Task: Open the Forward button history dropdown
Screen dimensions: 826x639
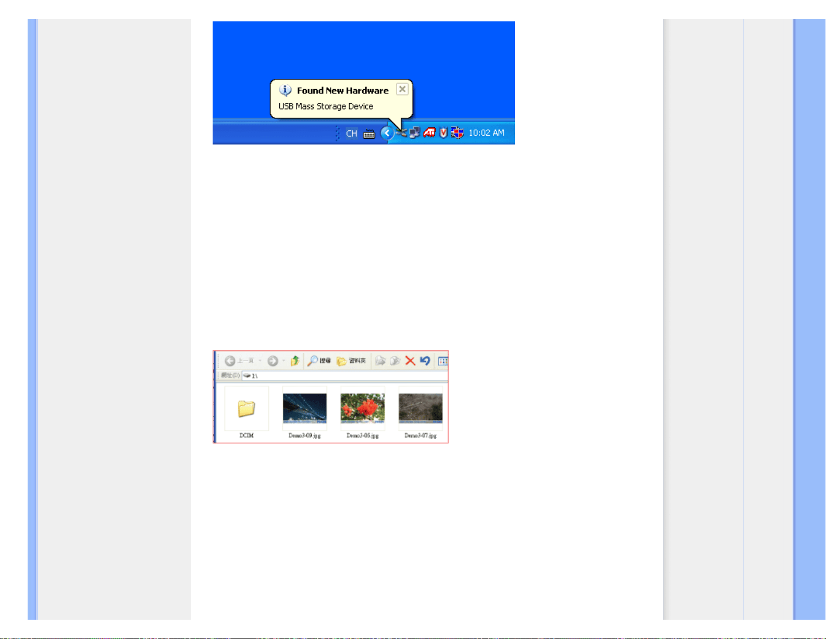Action: 283,361
